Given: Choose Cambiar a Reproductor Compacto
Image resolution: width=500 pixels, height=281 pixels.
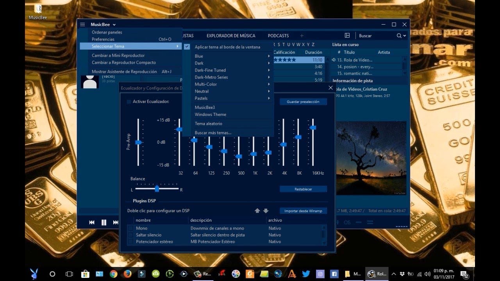Looking at the screenshot, I should 131,62.
